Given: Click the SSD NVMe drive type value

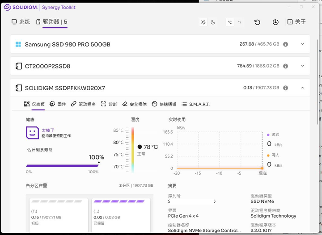Looking at the screenshot, I should click(262, 201).
